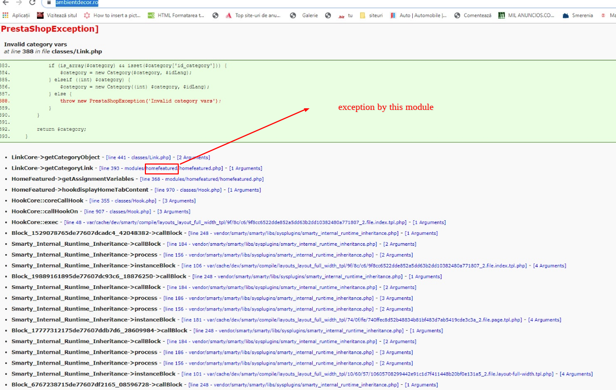Open the .biz tu bookmark
This screenshot has height=390, width=616.
(346, 15)
